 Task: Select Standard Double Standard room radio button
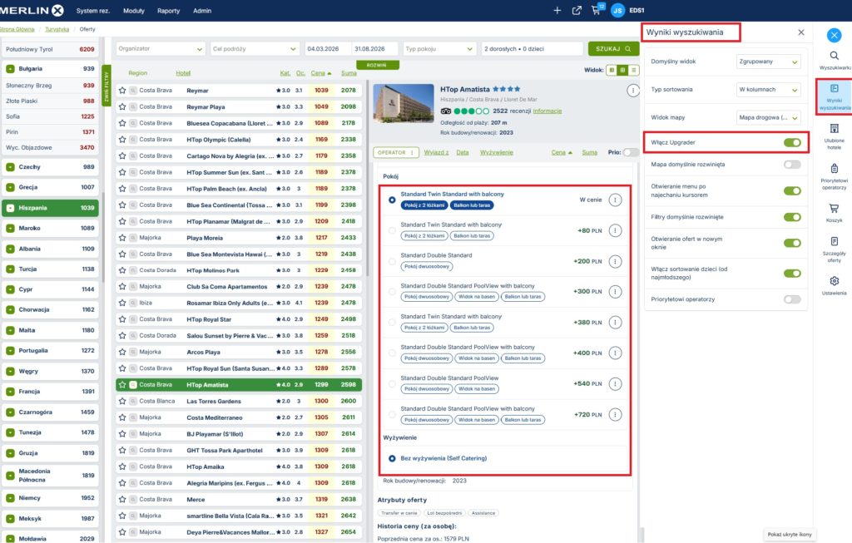pos(392,261)
